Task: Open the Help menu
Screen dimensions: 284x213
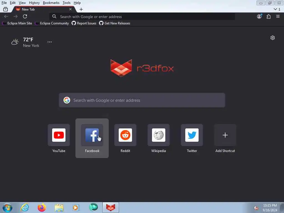Action: (x=77, y=3)
